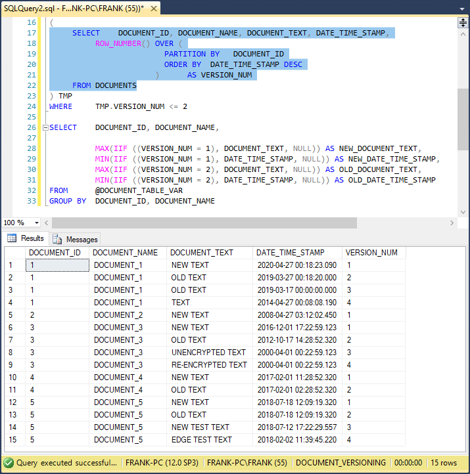Open the 100 % zoom dropdown

[x=37, y=223]
